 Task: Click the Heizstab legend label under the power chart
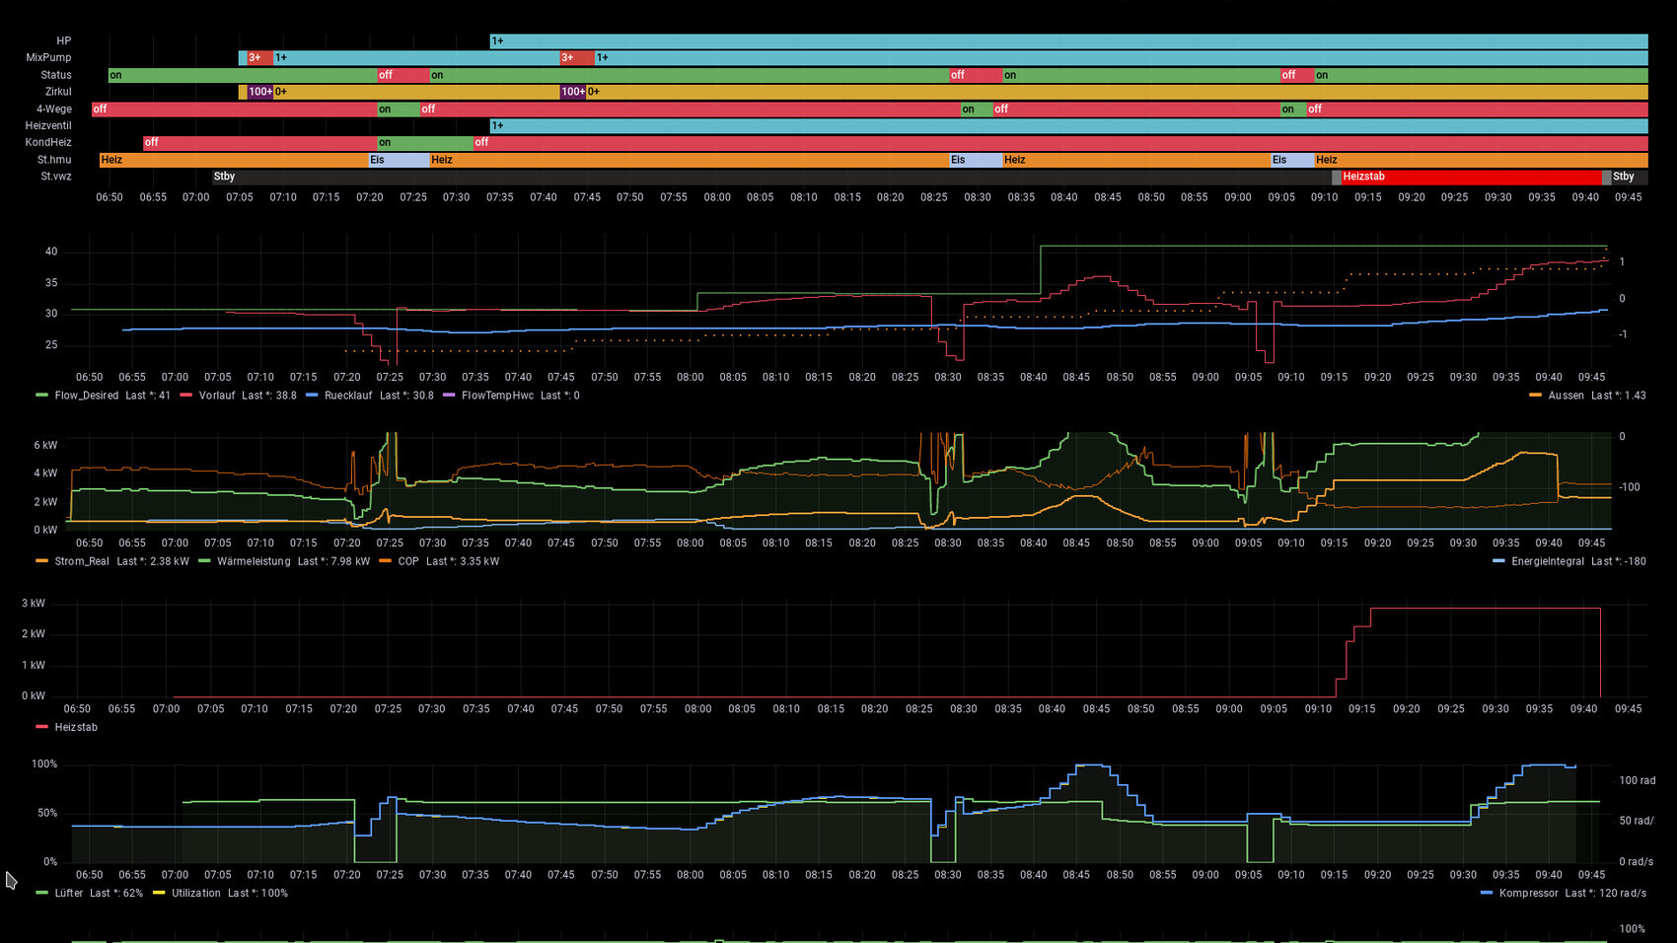(x=76, y=727)
